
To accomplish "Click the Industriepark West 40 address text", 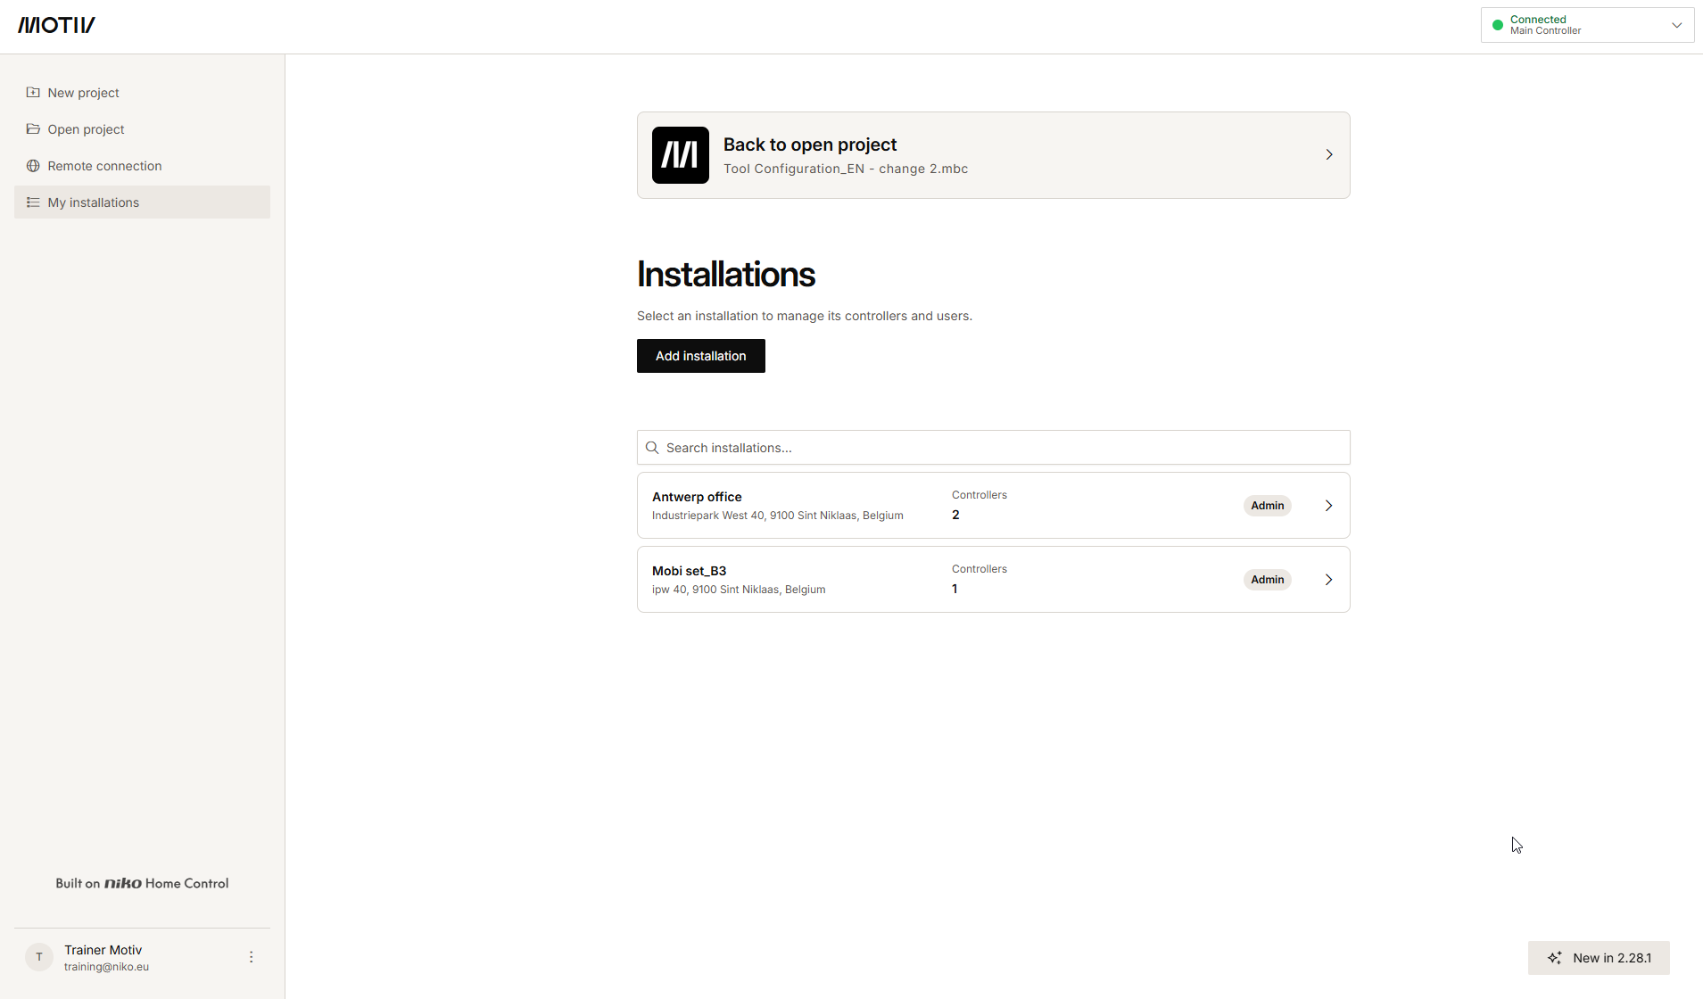I will point(777,516).
